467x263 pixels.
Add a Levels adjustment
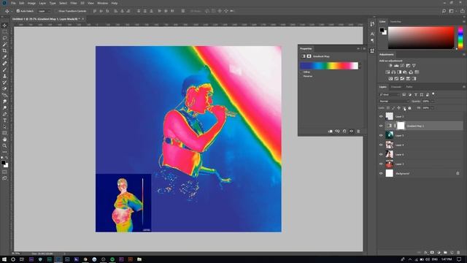point(396,66)
